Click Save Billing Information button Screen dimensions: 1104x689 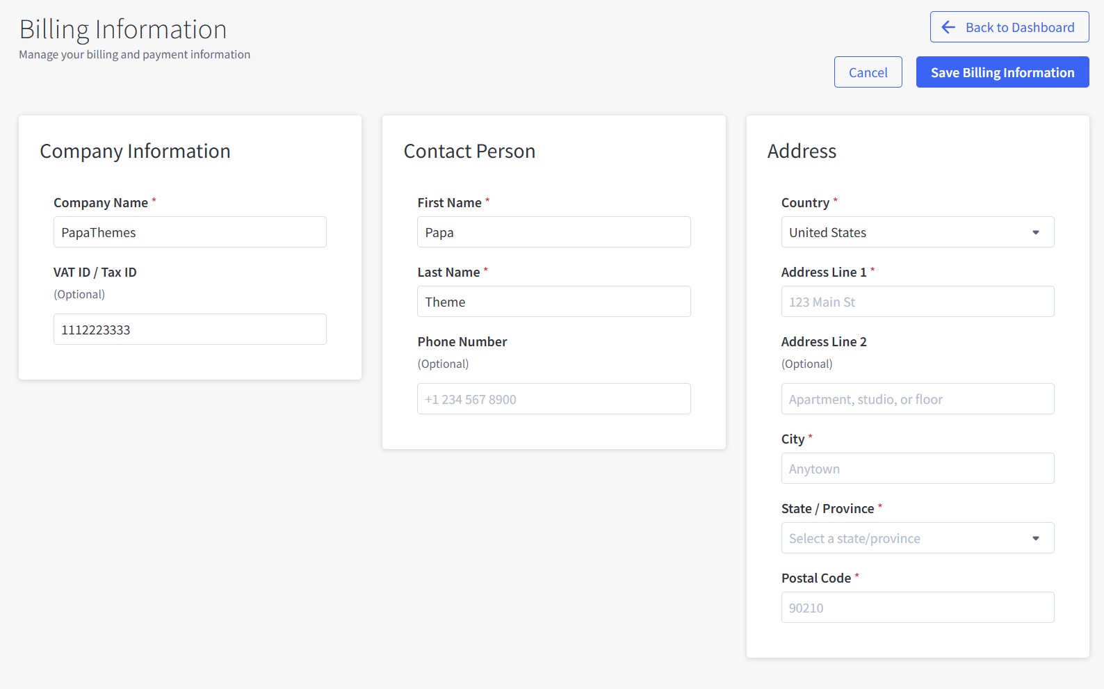[x=1002, y=72]
